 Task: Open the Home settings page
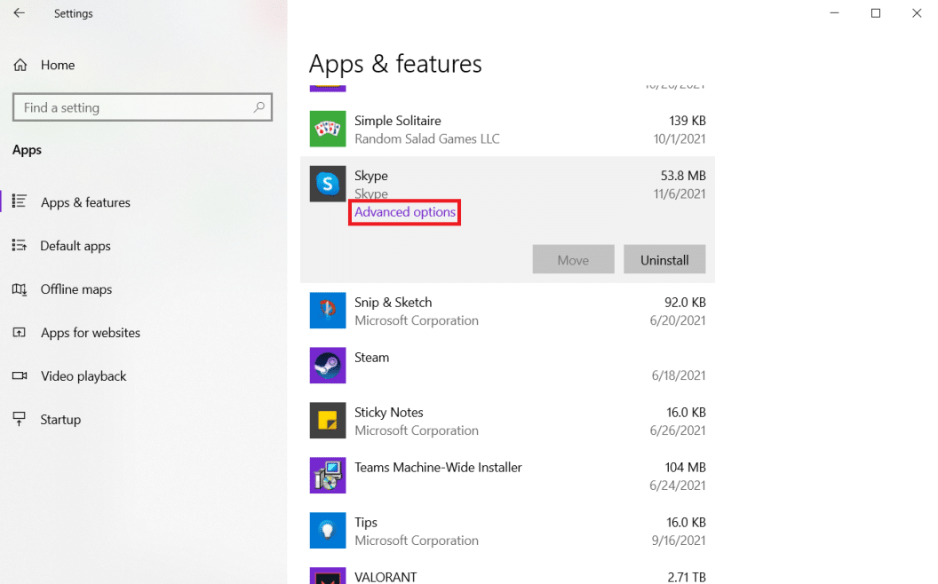click(x=57, y=65)
